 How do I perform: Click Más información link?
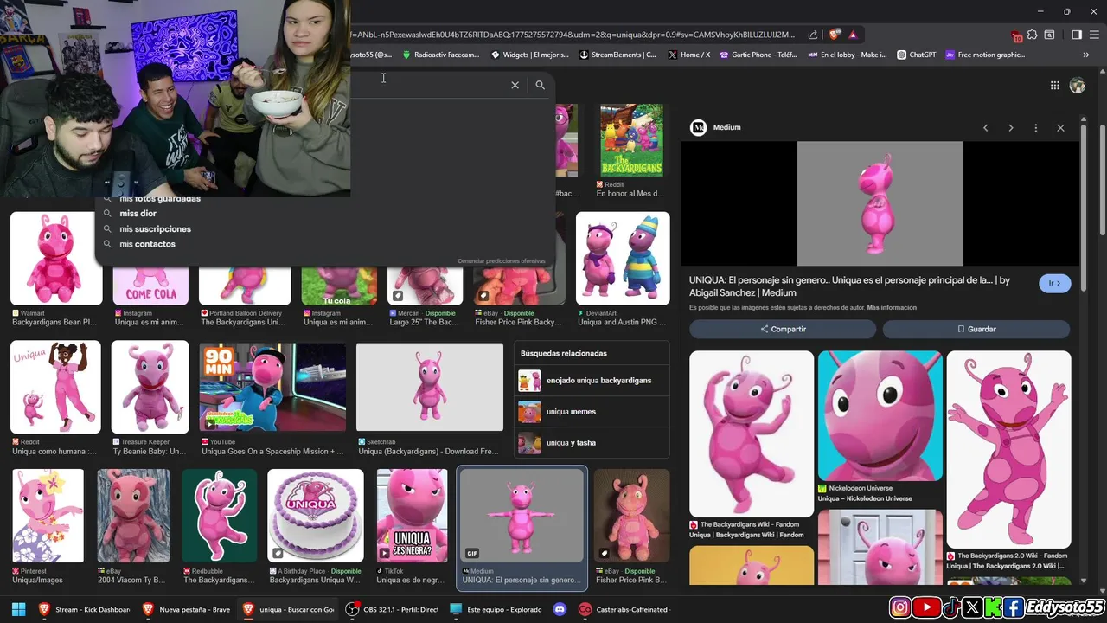(x=892, y=307)
